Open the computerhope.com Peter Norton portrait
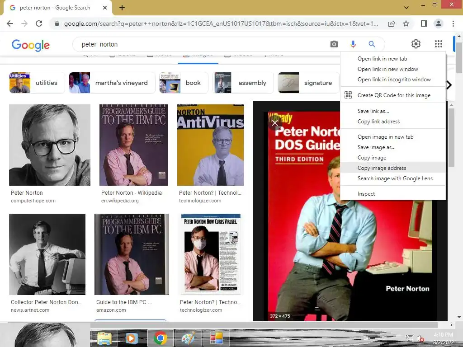 point(50,145)
